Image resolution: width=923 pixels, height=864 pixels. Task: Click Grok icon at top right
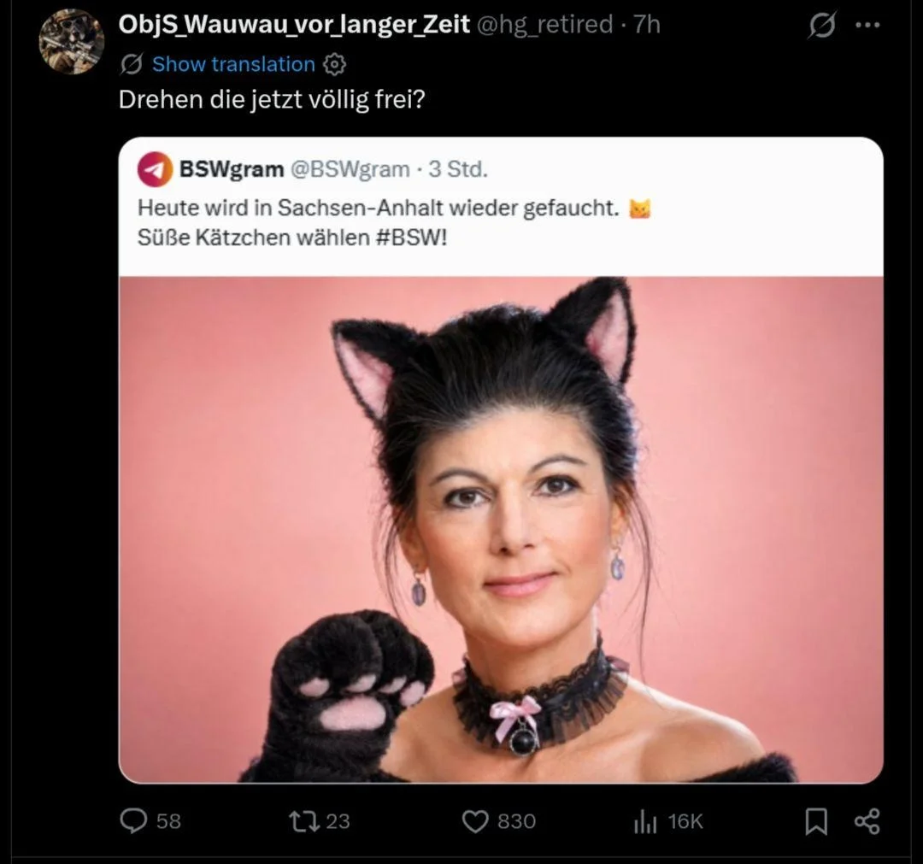coord(822,26)
